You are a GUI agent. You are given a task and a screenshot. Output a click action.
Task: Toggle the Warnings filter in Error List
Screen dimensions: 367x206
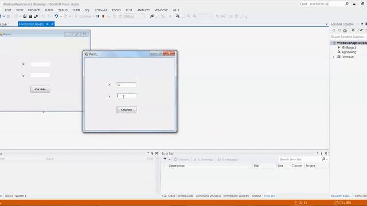[x=203, y=160]
